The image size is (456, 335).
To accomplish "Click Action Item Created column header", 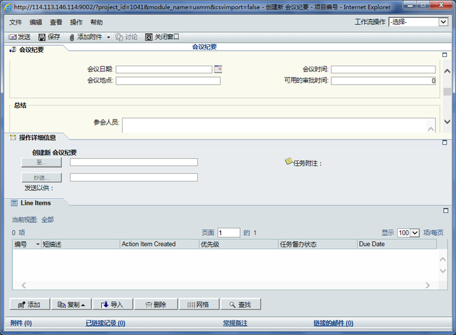I will 160,244.
